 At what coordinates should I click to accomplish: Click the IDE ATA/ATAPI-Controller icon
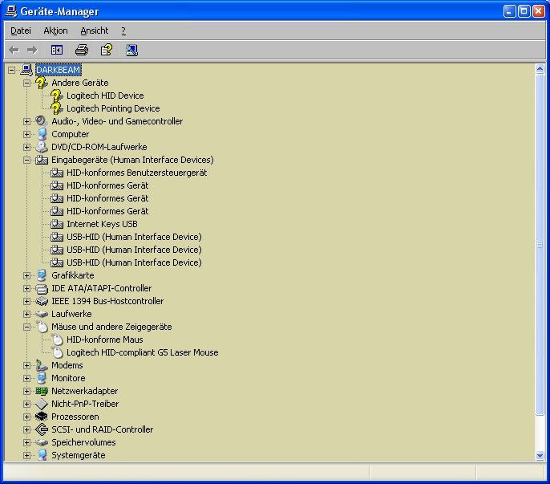coord(42,288)
